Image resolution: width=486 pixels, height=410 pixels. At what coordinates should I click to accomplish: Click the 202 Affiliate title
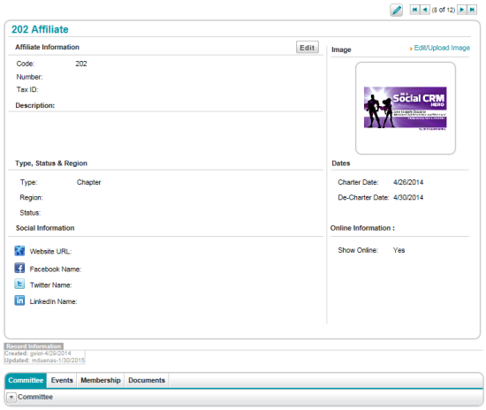pos(40,29)
